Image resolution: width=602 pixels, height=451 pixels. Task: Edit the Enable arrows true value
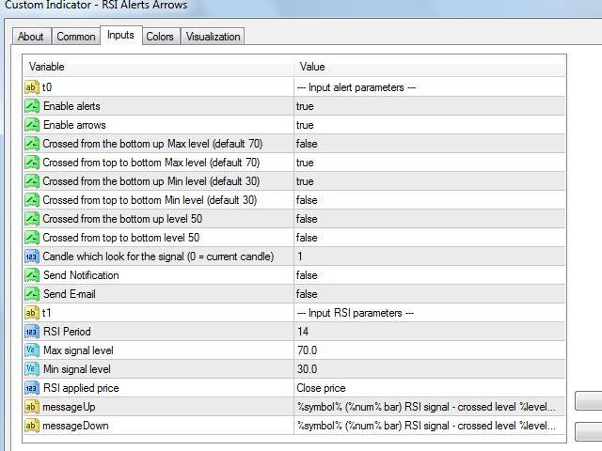(x=430, y=125)
